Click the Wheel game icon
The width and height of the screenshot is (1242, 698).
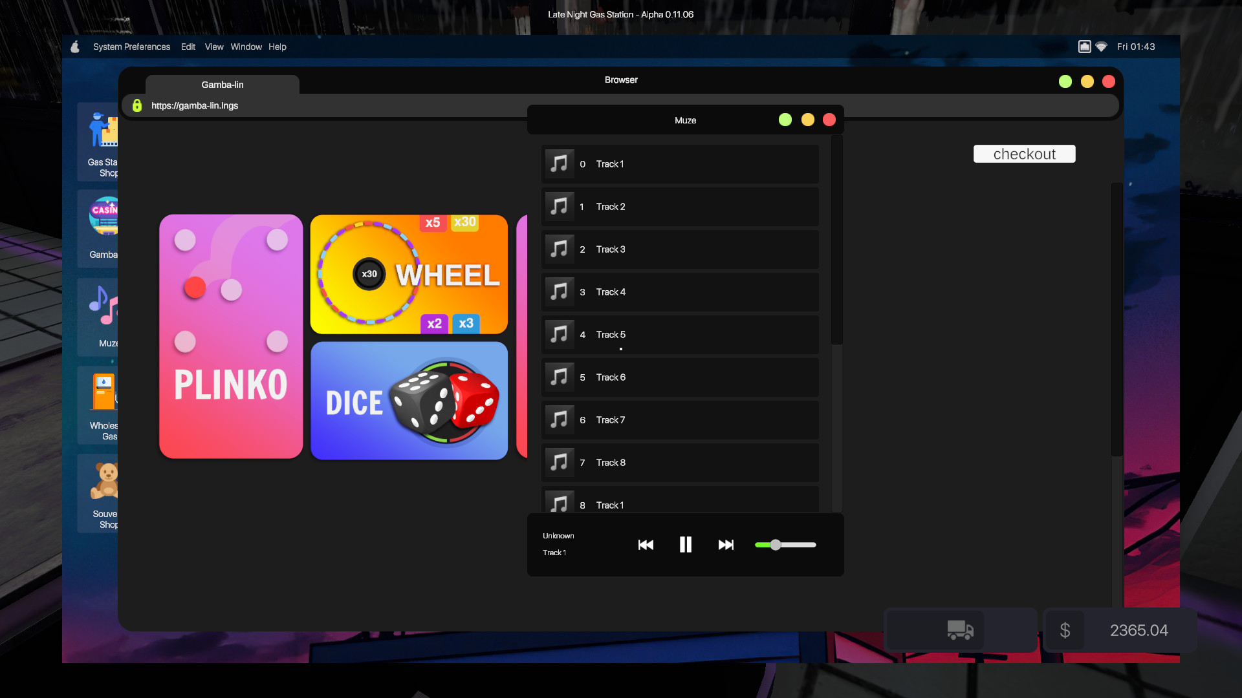[x=409, y=273]
